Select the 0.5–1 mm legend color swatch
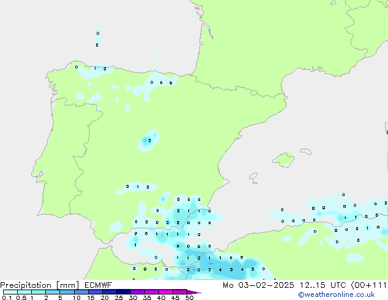 24,292
